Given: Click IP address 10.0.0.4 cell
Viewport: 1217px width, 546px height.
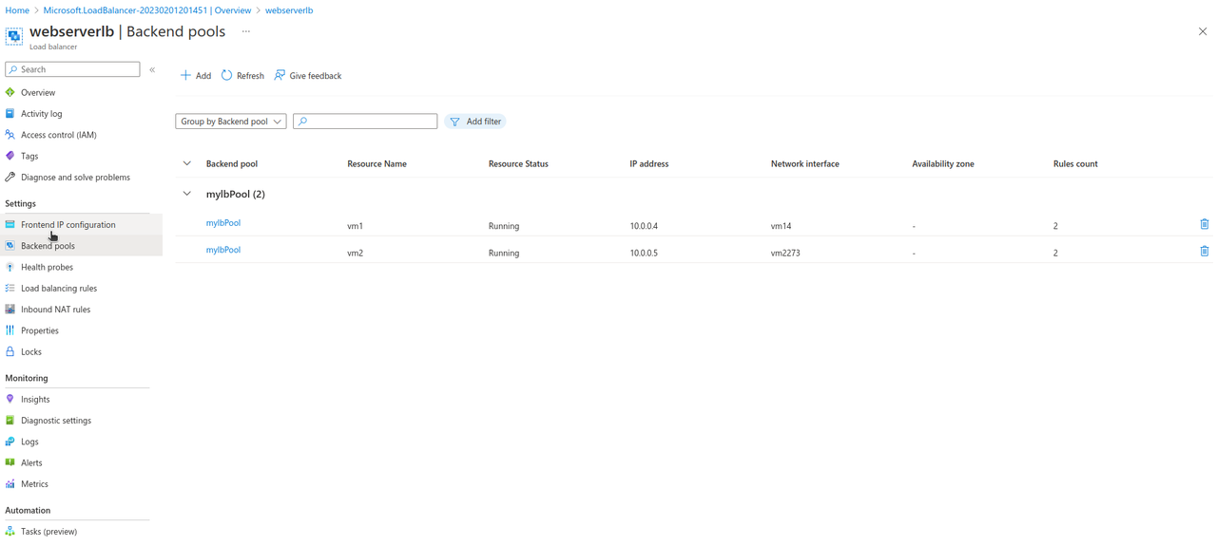Looking at the screenshot, I should [x=644, y=226].
